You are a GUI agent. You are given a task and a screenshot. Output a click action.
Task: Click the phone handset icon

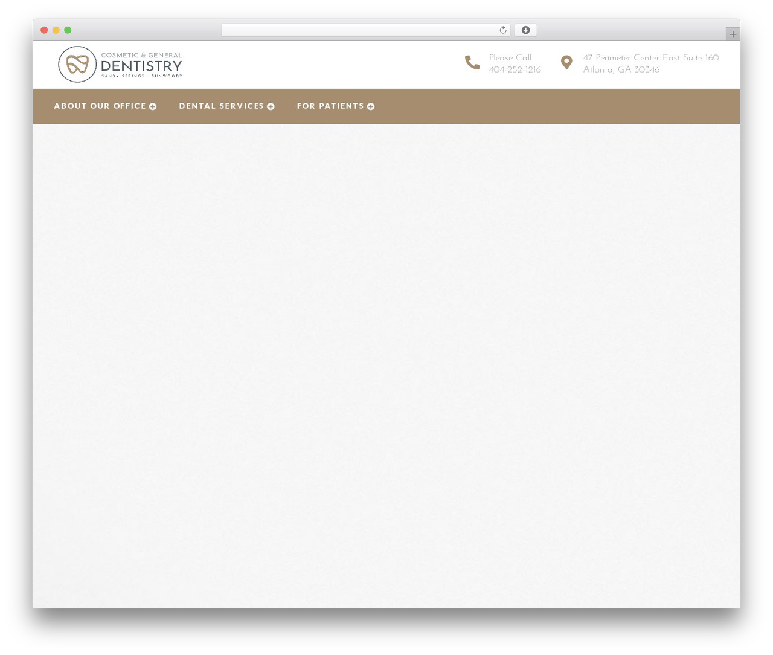(x=472, y=62)
